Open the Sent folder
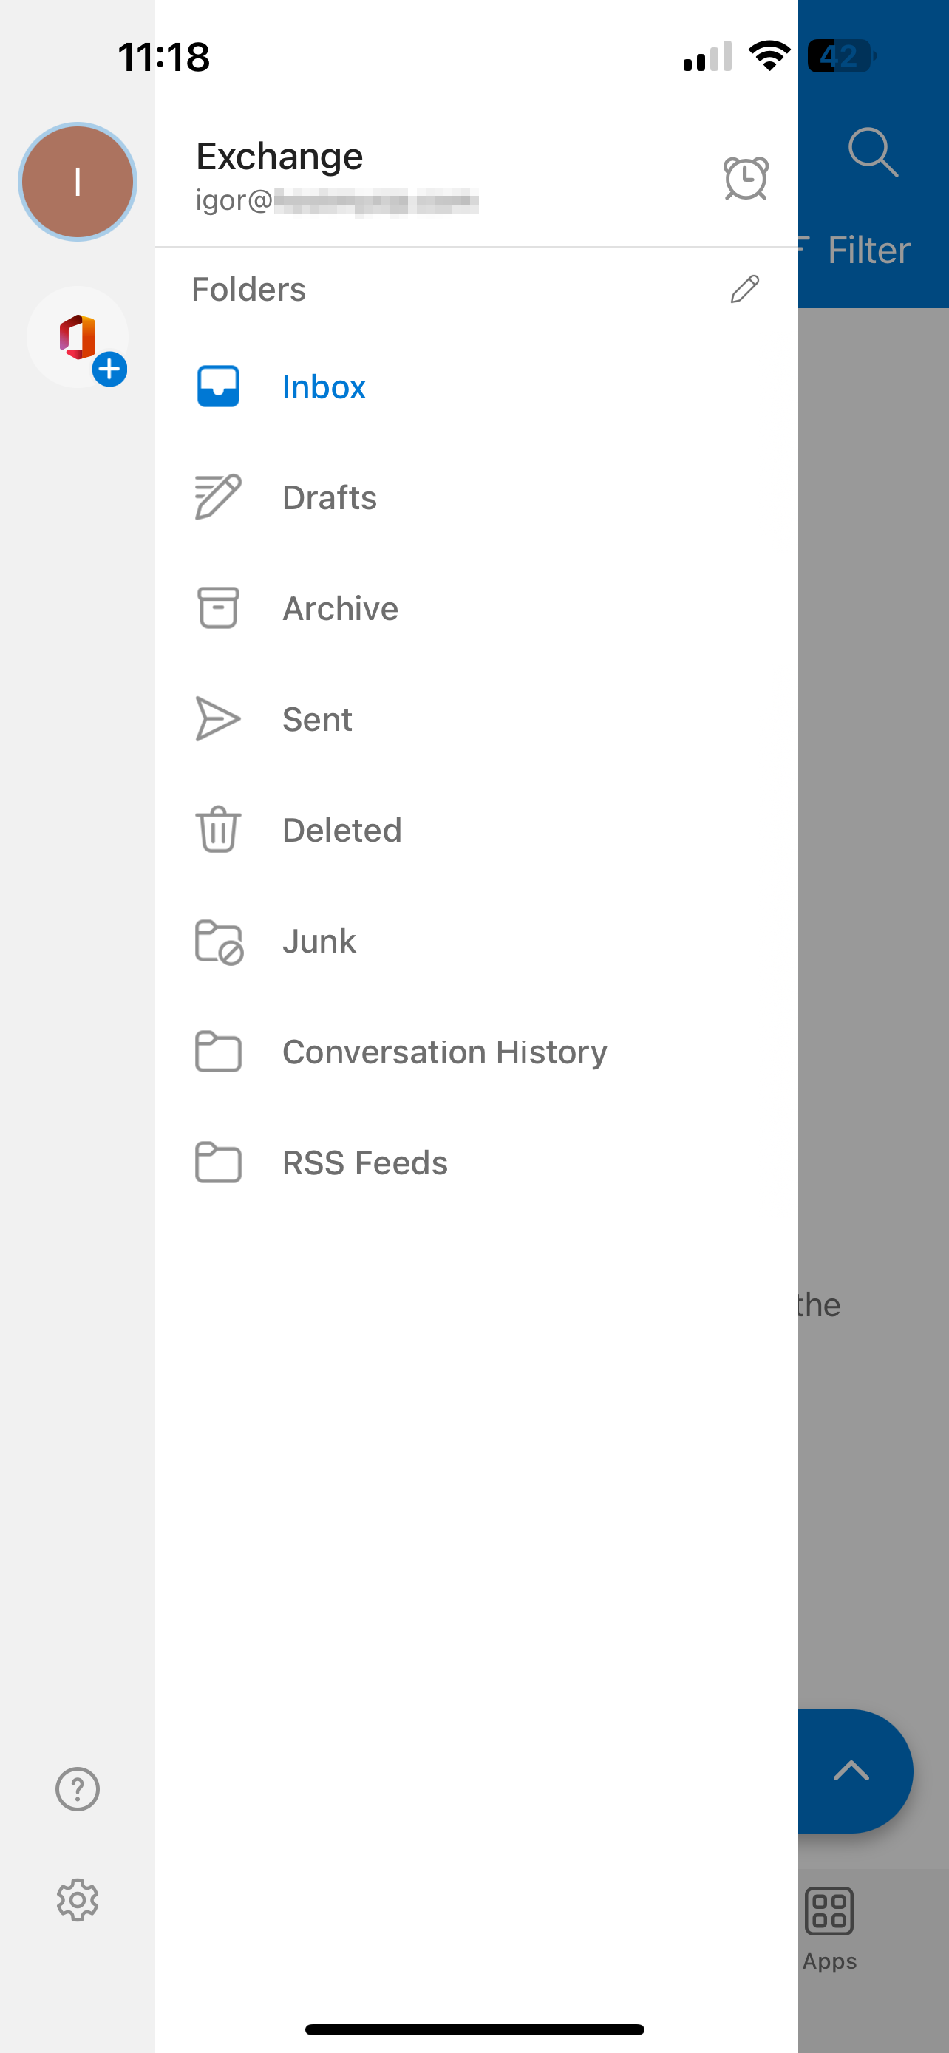This screenshot has width=949, height=2053. pos(317,719)
